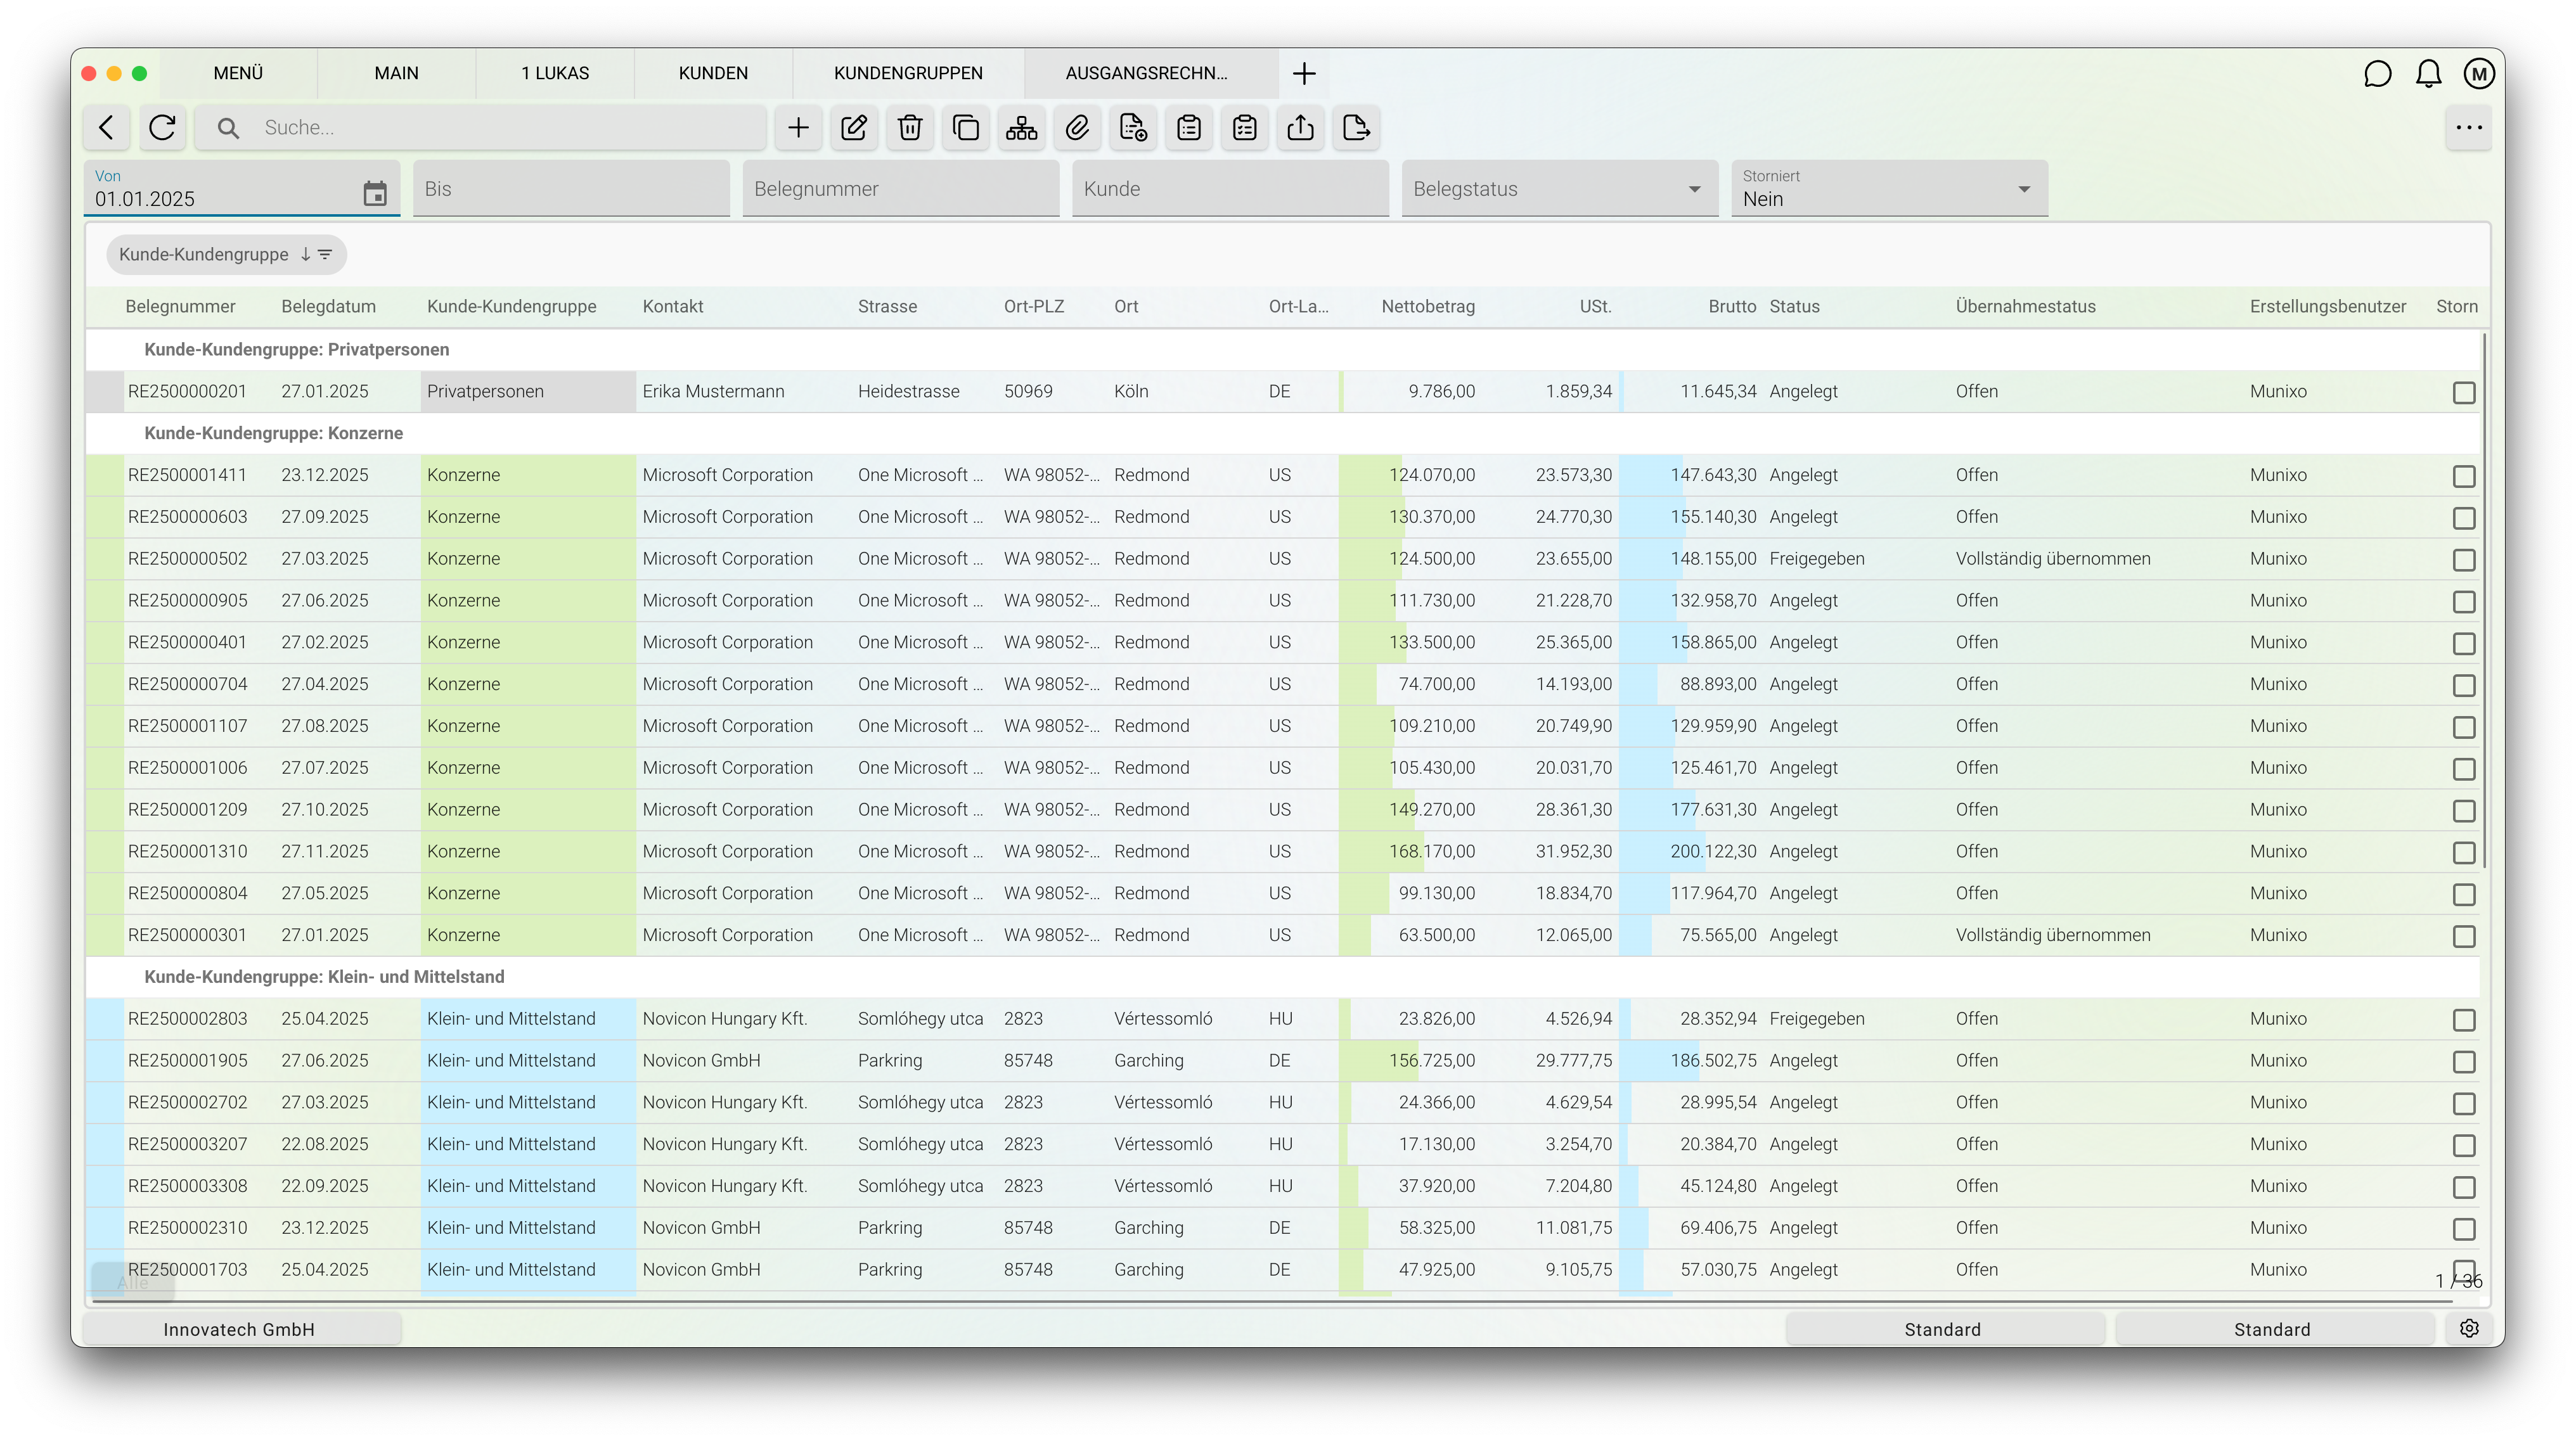The image size is (2576, 1441).
Task: Expand the Storniert dropdown showing Nein
Action: [1888, 189]
